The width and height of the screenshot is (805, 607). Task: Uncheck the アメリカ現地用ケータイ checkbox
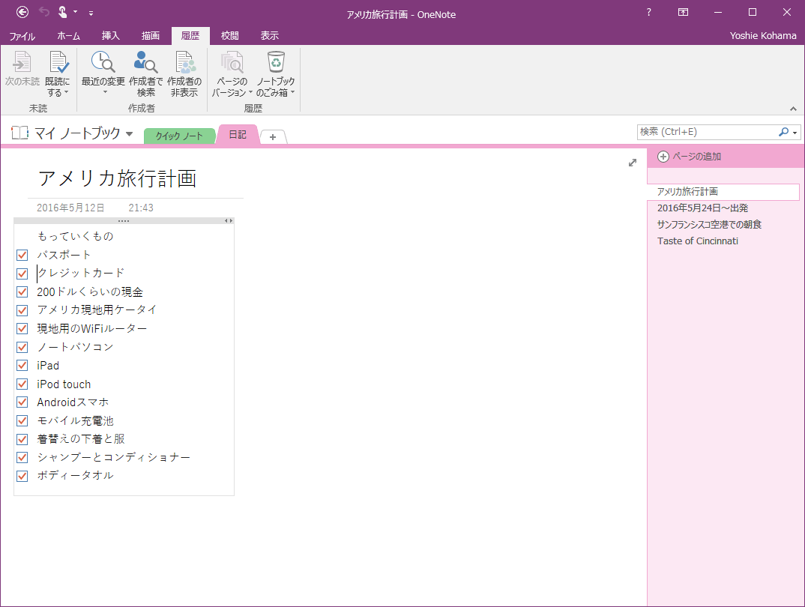pyautogui.click(x=22, y=310)
